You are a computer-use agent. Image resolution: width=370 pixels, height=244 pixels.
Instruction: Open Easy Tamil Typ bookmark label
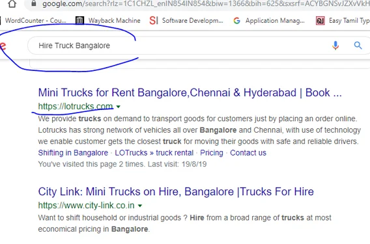pyautogui.click(x=349, y=21)
